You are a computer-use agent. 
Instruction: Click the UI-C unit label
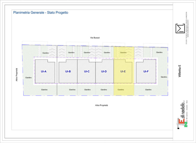pyautogui.click(x=87, y=71)
